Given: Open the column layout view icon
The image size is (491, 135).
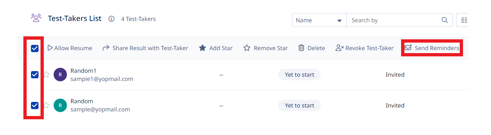Looking at the screenshot, I should tap(464, 20).
